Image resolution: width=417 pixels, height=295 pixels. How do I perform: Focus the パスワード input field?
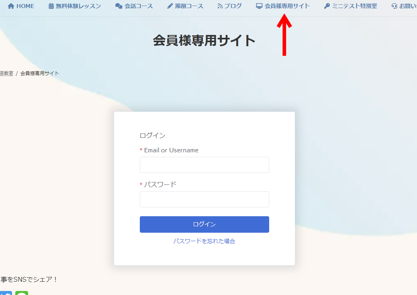204,199
